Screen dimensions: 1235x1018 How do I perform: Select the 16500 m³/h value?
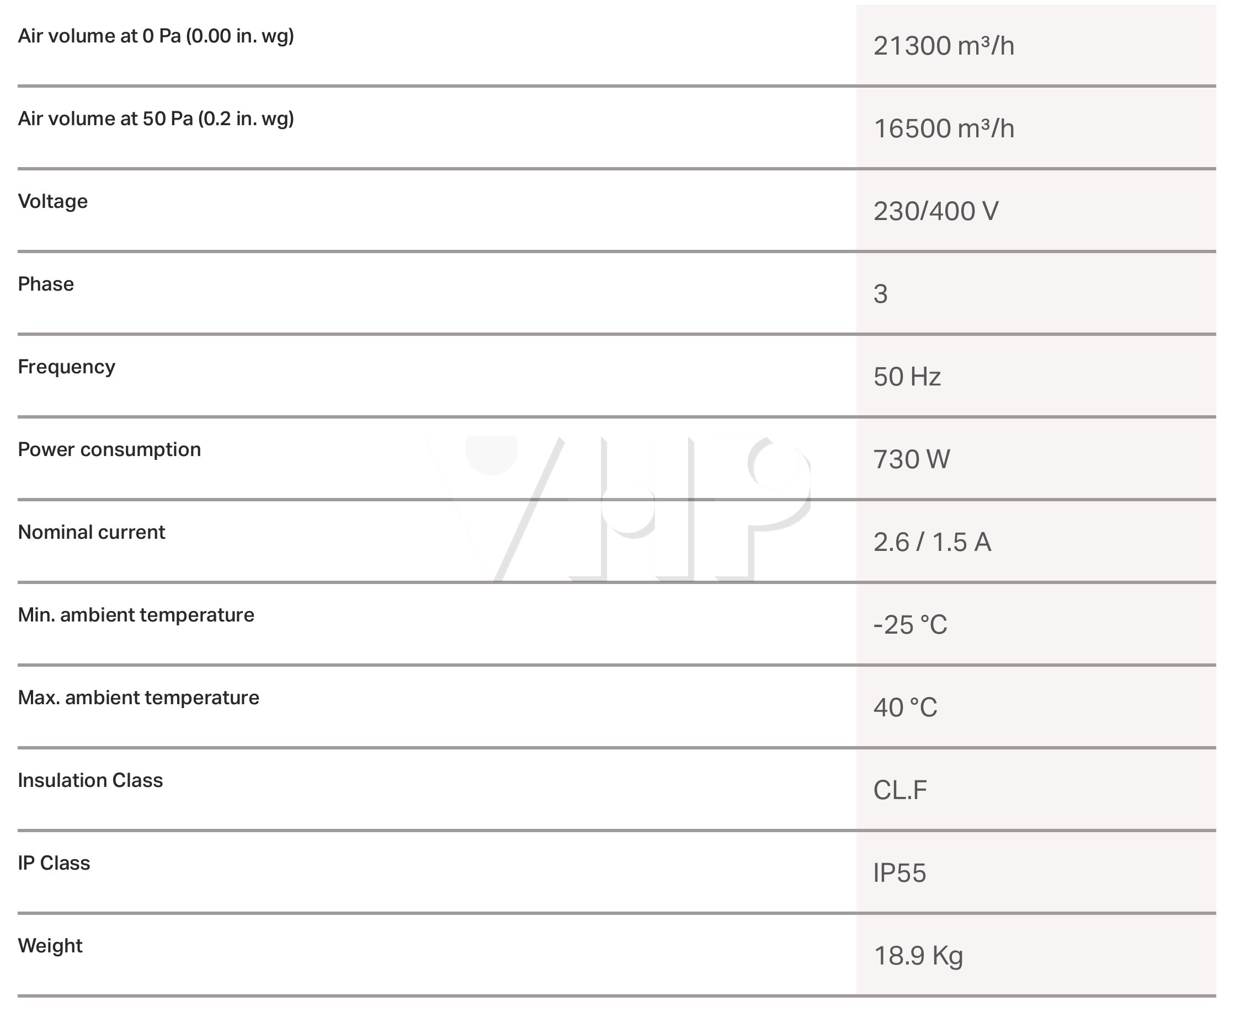pyautogui.click(x=944, y=128)
